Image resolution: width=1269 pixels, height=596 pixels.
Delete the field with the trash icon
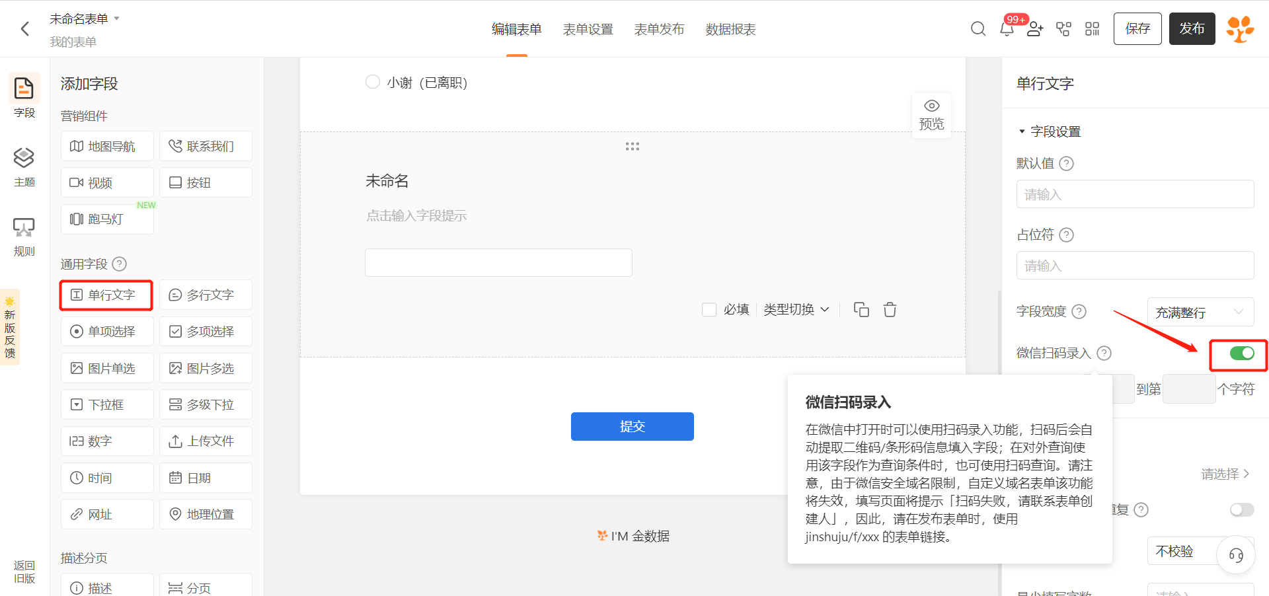(890, 309)
